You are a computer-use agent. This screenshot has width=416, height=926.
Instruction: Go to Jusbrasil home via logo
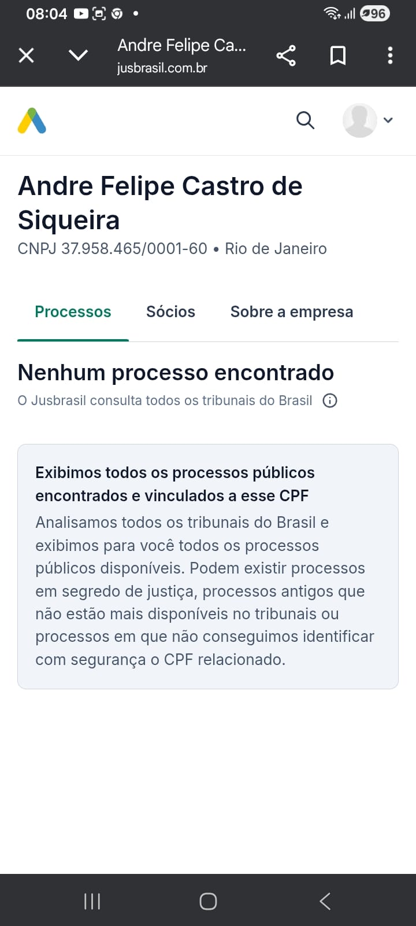click(32, 121)
